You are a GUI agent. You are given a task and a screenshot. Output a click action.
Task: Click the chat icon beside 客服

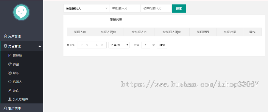tap(10, 64)
